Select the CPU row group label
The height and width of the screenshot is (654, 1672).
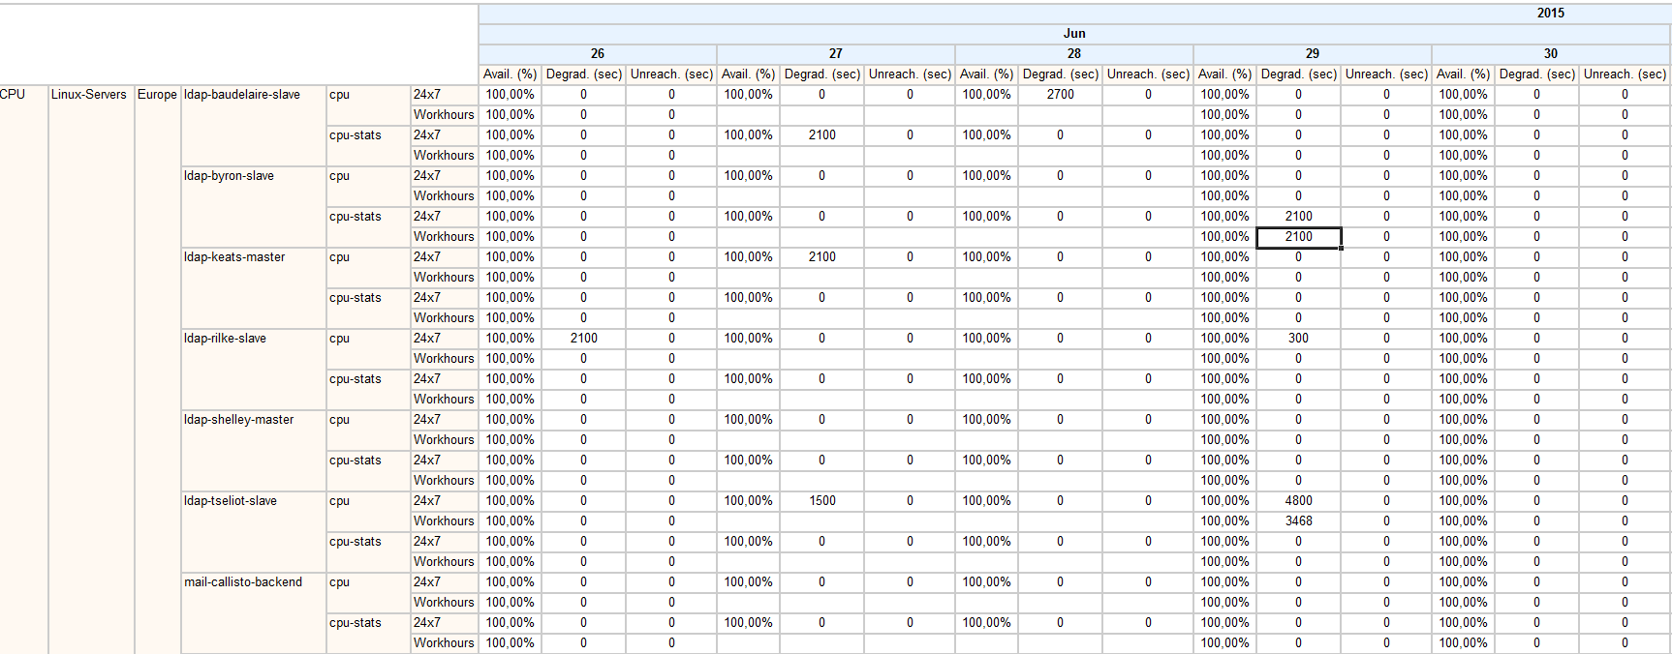pyautogui.click(x=14, y=95)
